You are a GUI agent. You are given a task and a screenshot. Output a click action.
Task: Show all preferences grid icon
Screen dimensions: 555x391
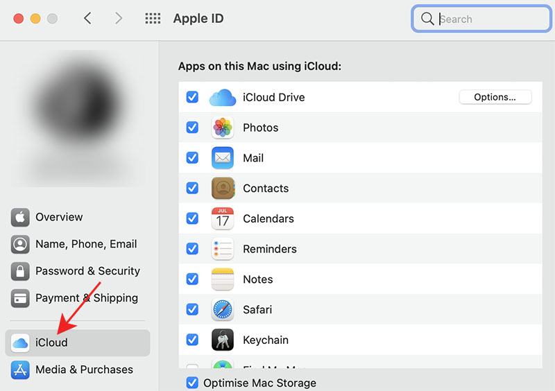(153, 19)
